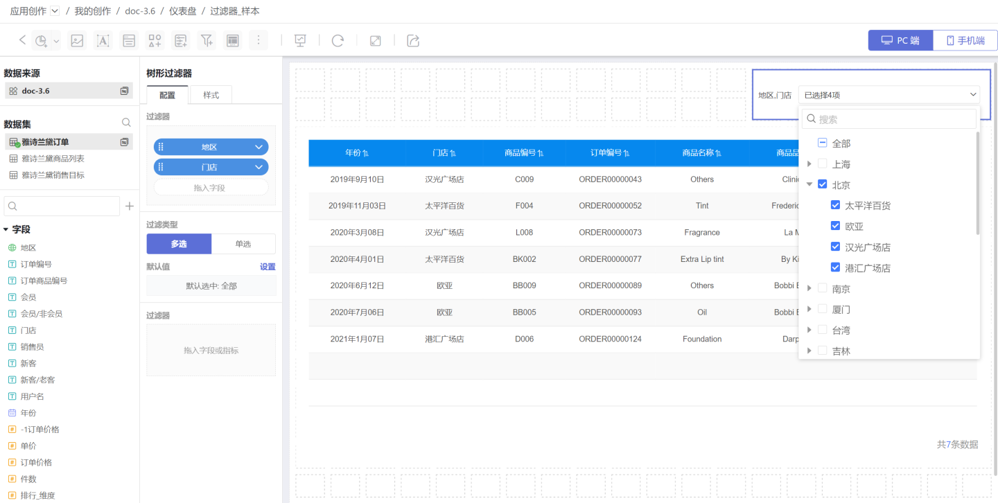Select the 单选 filter type
Screen dimensions: 998x503
pos(243,244)
